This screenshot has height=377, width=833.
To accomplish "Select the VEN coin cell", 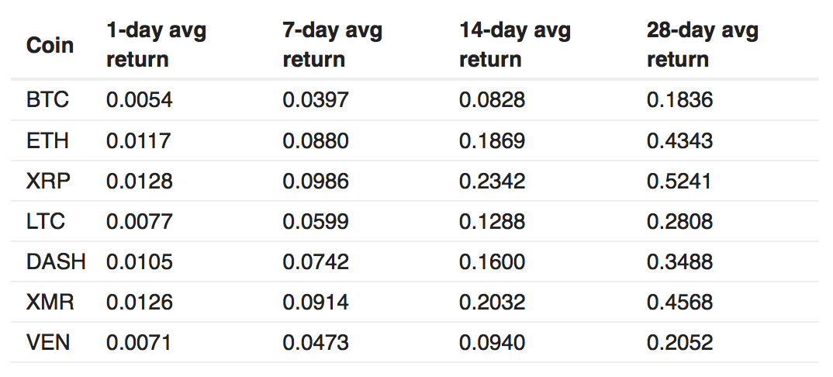I will [48, 342].
